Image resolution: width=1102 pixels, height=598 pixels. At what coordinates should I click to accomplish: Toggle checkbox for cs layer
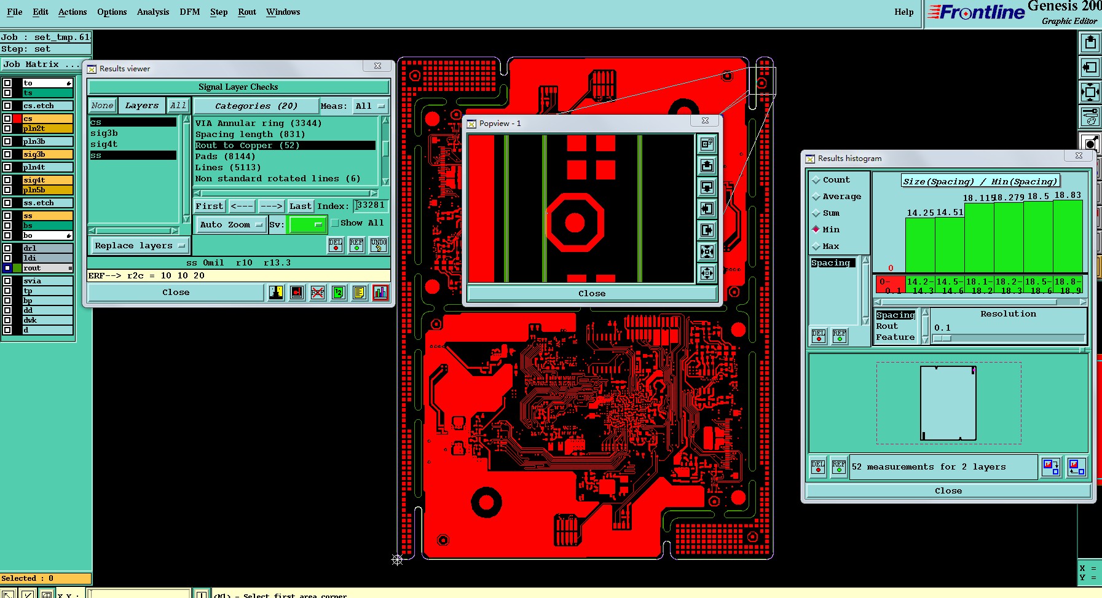(7, 119)
